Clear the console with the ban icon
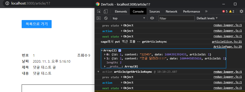The image size is (245, 92). [106, 18]
